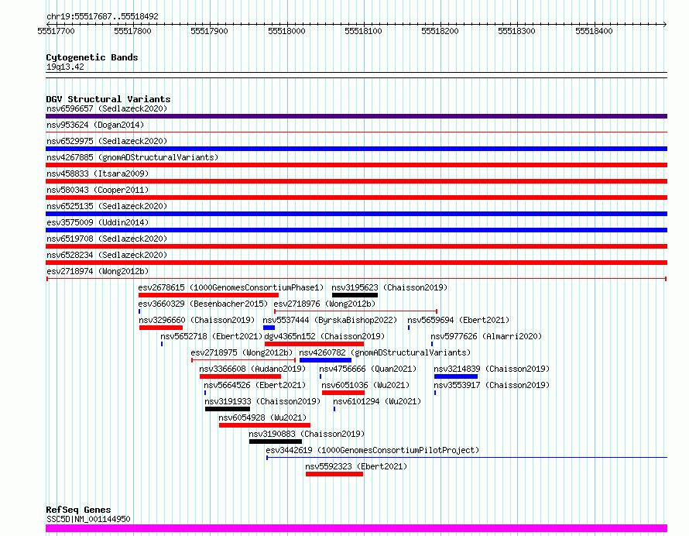Open nsv3366608 (Audano2019) variant label
This screenshot has height=536, width=689.
click(x=252, y=369)
